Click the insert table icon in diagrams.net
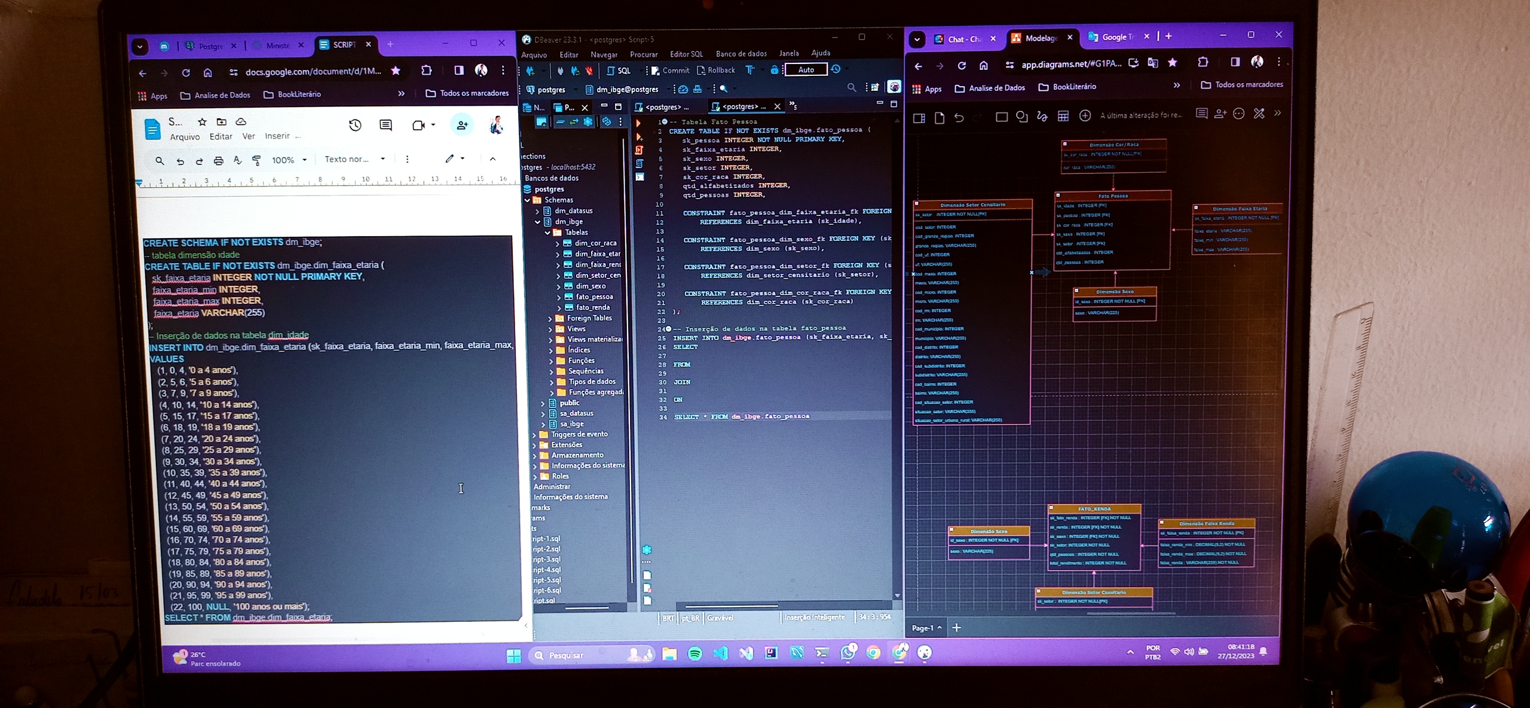Image resolution: width=1530 pixels, height=708 pixels. click(1063, 116)
